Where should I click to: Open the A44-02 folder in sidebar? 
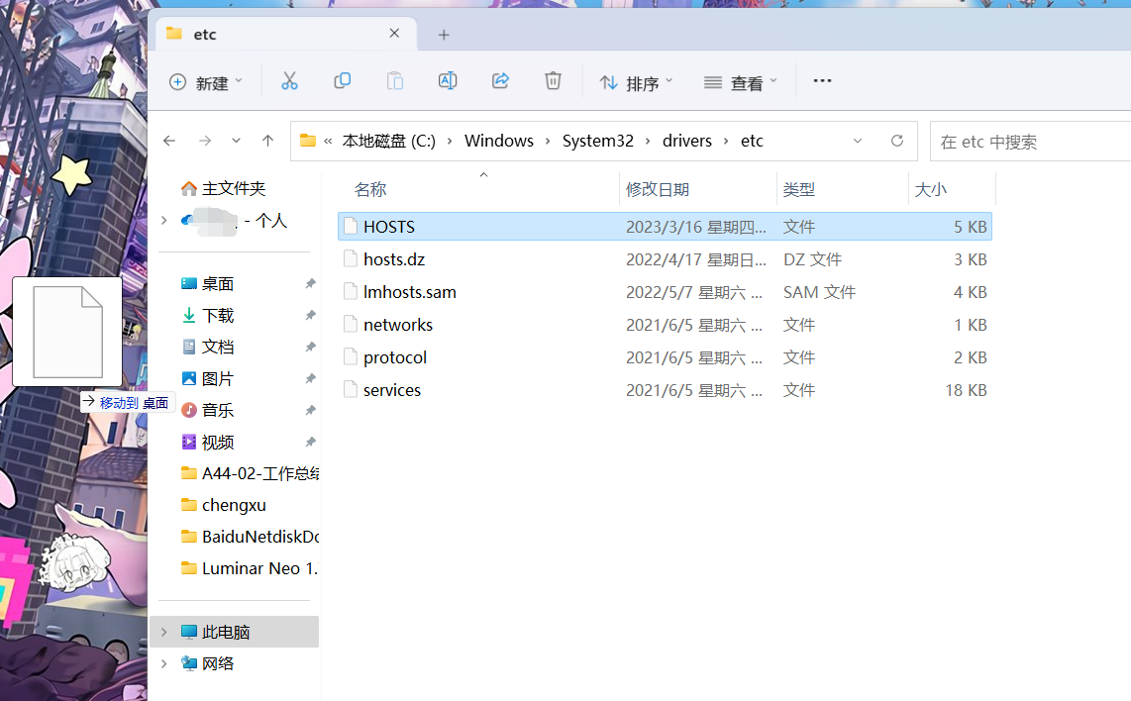(x=250, y=474)
